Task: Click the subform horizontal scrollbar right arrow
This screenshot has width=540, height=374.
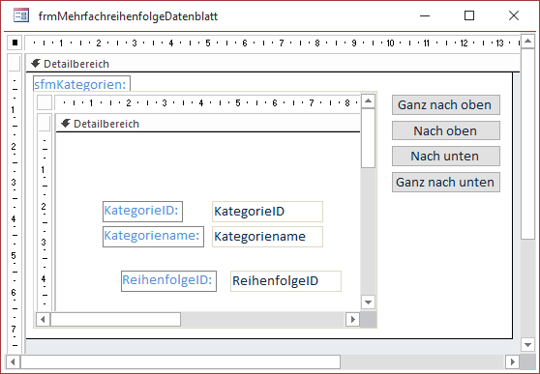Action: pos(352,320)
